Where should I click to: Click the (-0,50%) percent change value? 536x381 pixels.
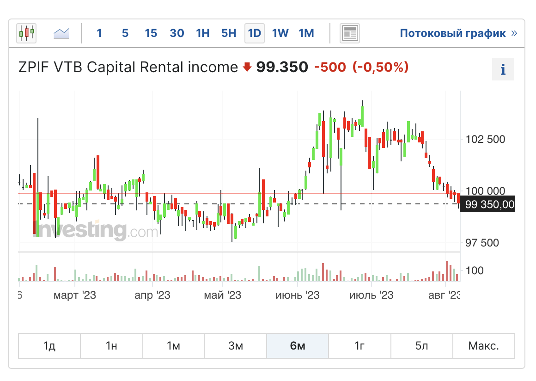click(x=380, y=67)
